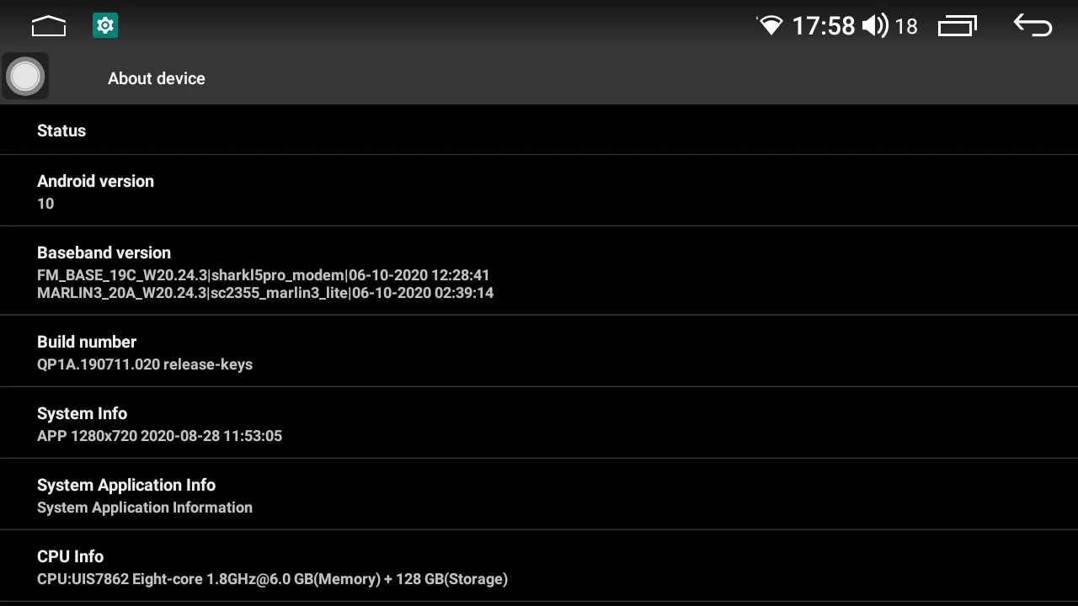Open the Baseband version entry
The image size is (1078, 606).
pos(539,271)
